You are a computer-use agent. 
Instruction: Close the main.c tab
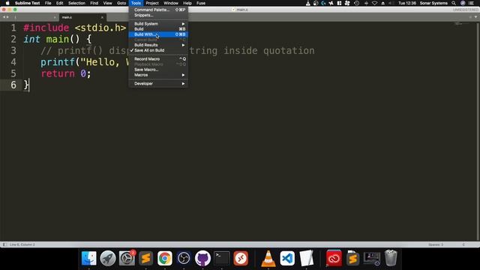coord(102,17)
